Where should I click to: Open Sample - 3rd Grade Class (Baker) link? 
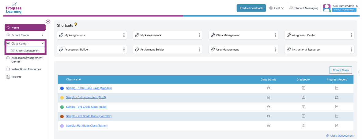(x=87, y=107)
